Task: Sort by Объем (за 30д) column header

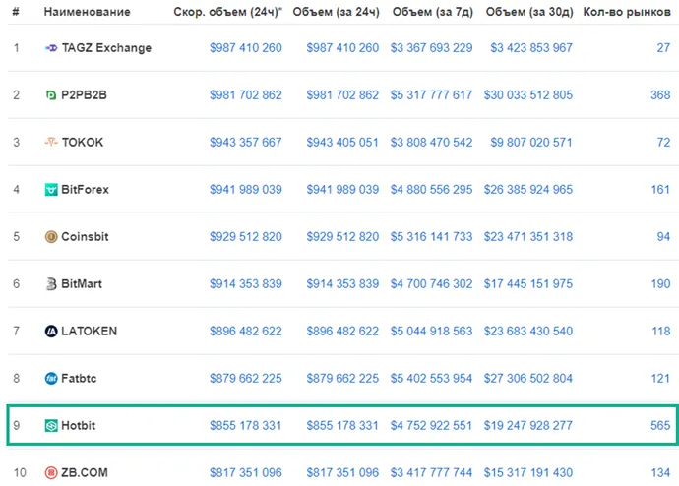Action: [529, 12]
